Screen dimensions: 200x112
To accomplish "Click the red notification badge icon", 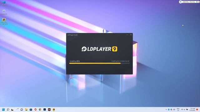I will [x=197, y=110].
